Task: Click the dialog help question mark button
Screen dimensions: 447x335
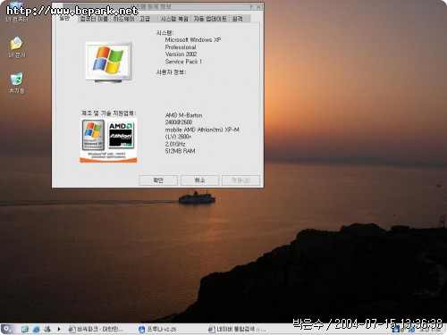Action: [251, 6]
